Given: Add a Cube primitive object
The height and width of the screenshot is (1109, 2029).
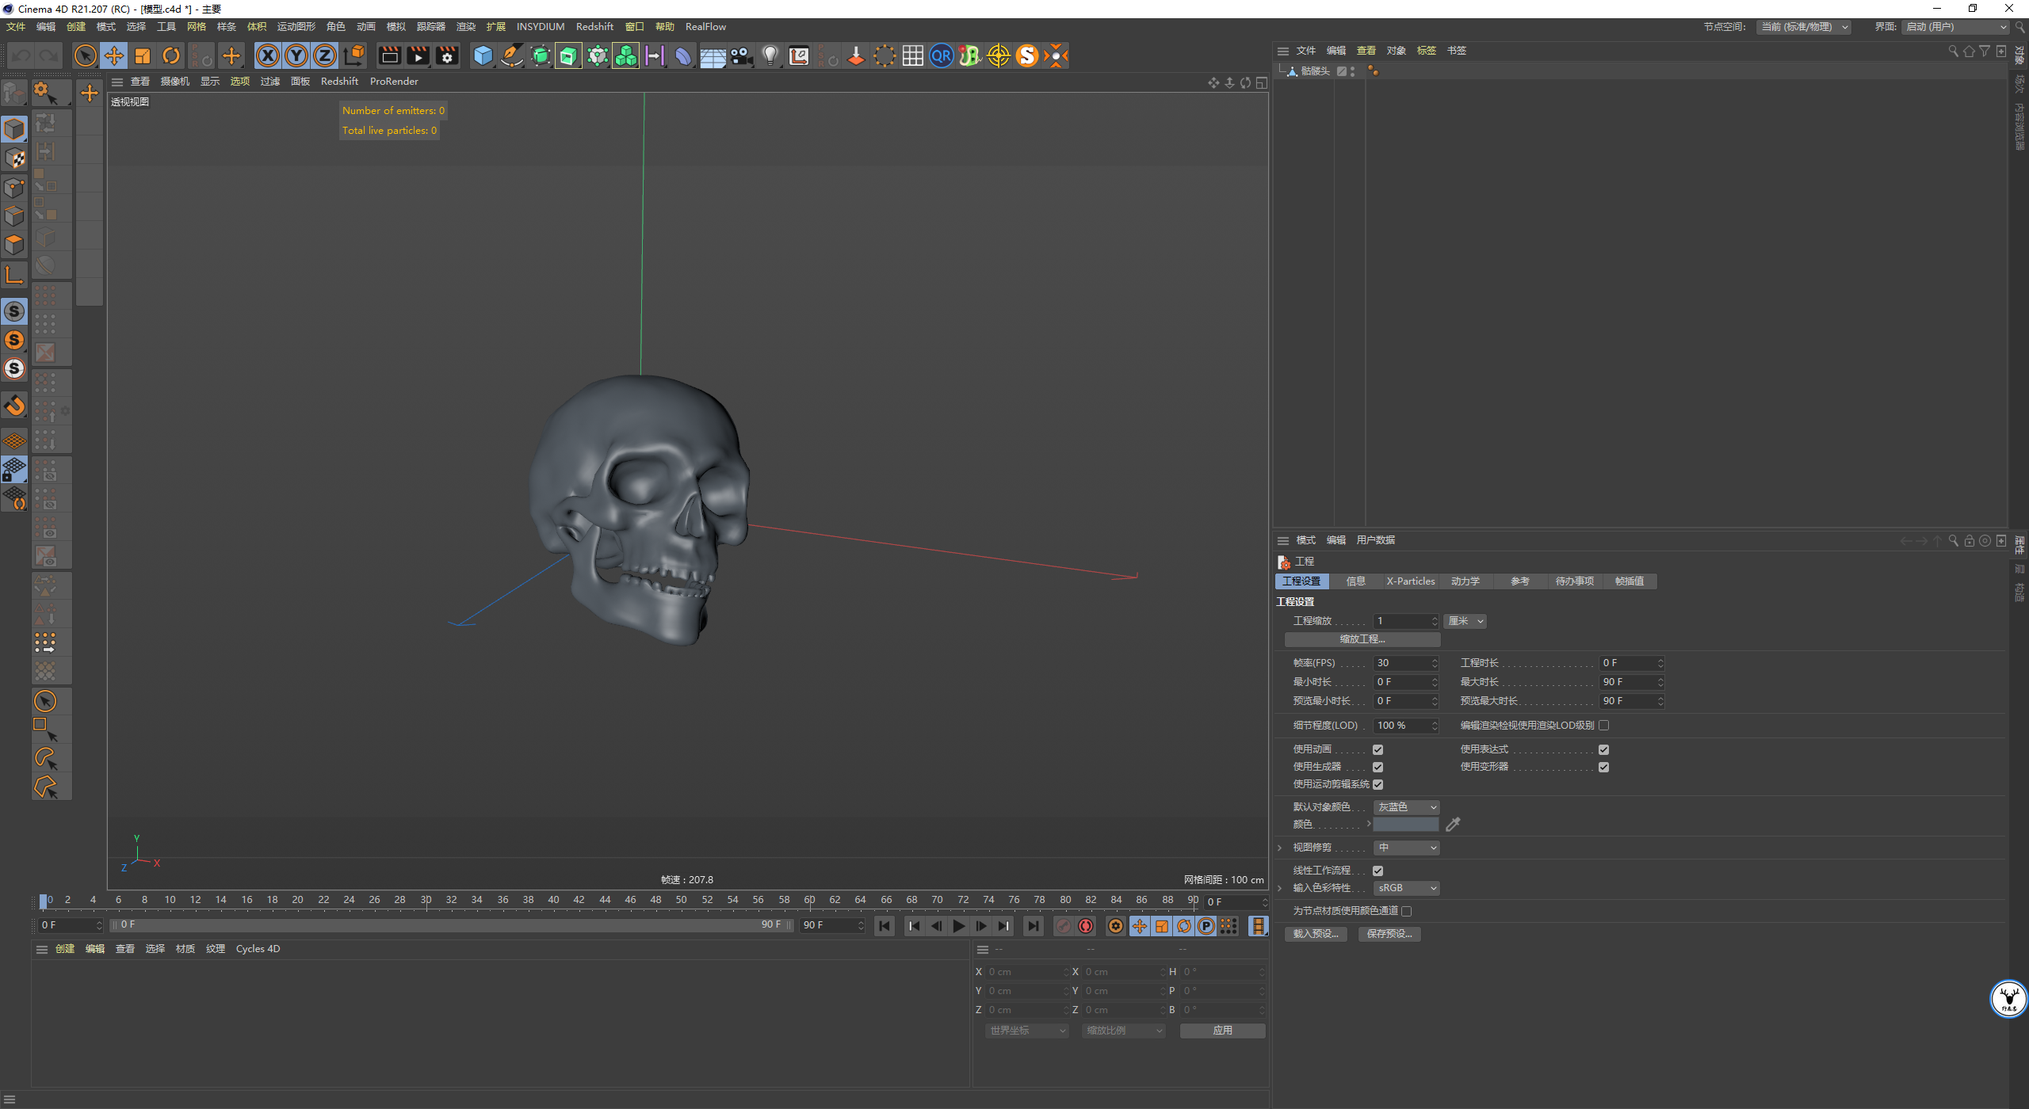Looking at the screenshot, I should click(483, 55).
